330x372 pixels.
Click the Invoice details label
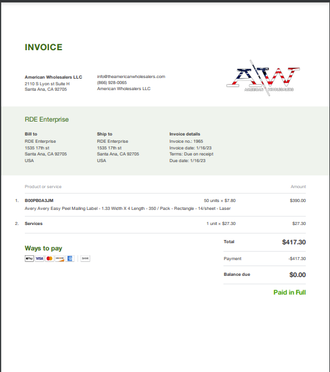(x=185, y=134)
